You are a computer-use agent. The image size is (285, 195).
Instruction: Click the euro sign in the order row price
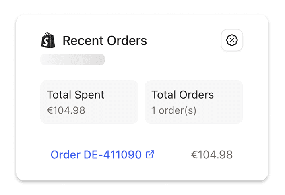[x=194, y=155]
